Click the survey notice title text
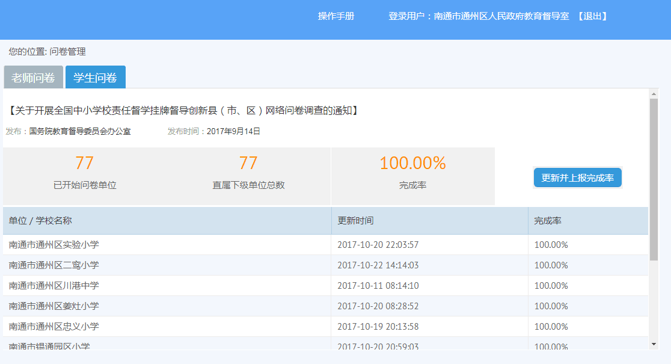 click(x=183, y=111)
